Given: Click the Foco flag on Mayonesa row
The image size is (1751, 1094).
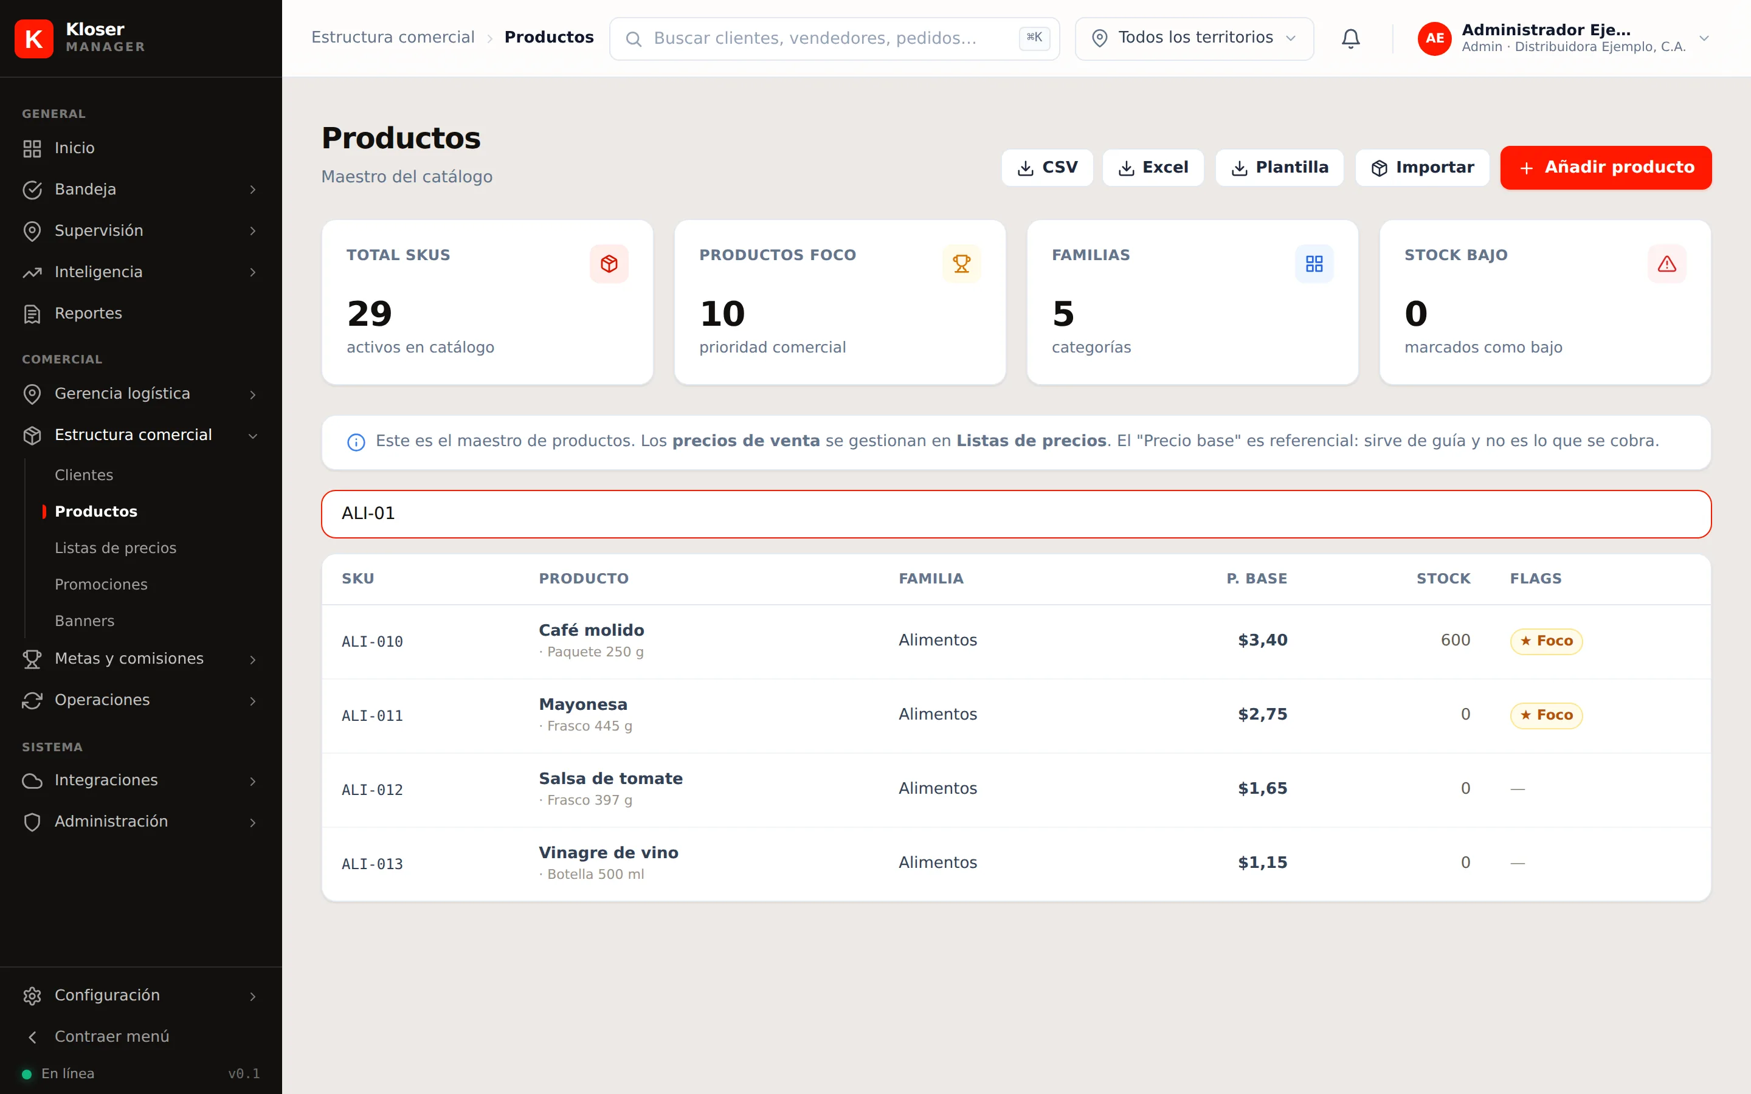Looking at the screenshot, I should pos(1546,715).
